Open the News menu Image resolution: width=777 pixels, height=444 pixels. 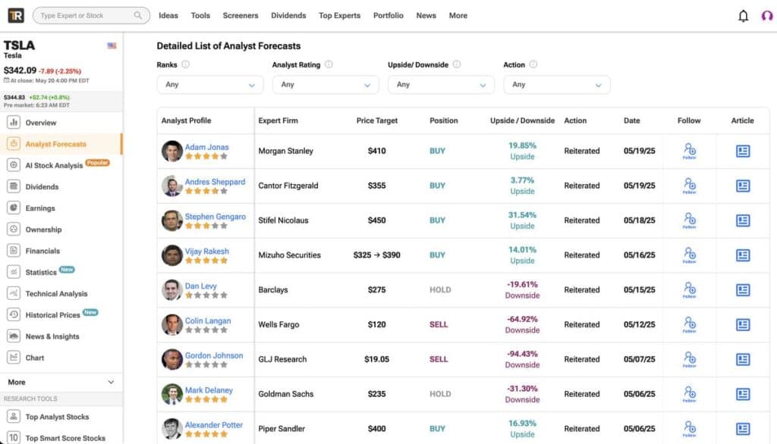pos(426,15)
